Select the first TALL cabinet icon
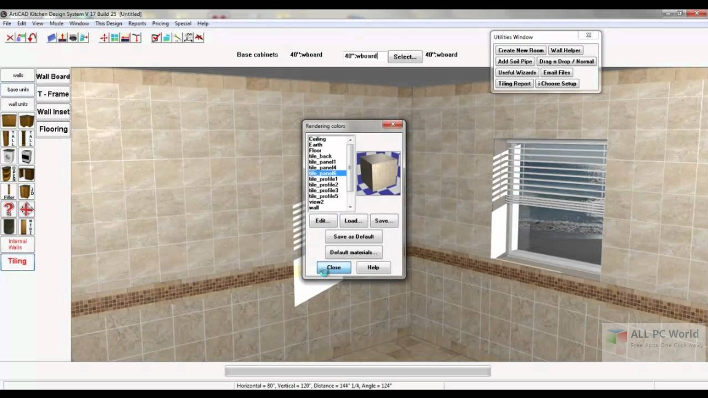The width and height of the screenshot is (708, 398). click(x=9, y=138)
